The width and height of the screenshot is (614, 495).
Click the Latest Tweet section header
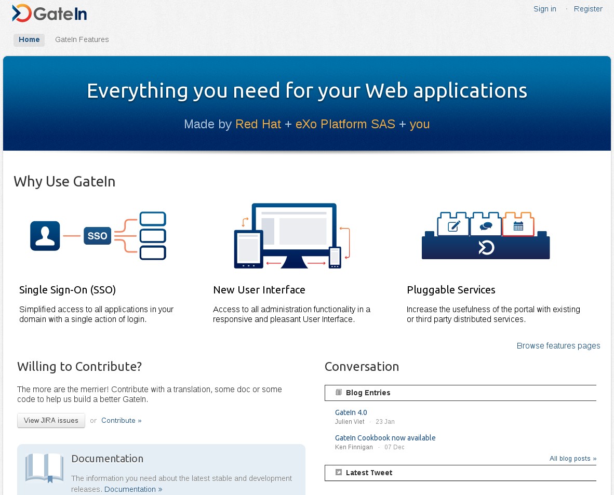point(460,473)
